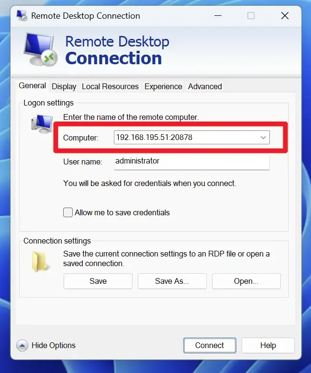Close the Remote Desktop Connection window

285,16
